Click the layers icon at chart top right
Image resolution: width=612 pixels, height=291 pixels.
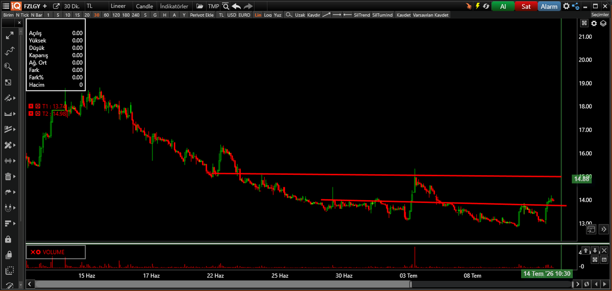[603, 23]
